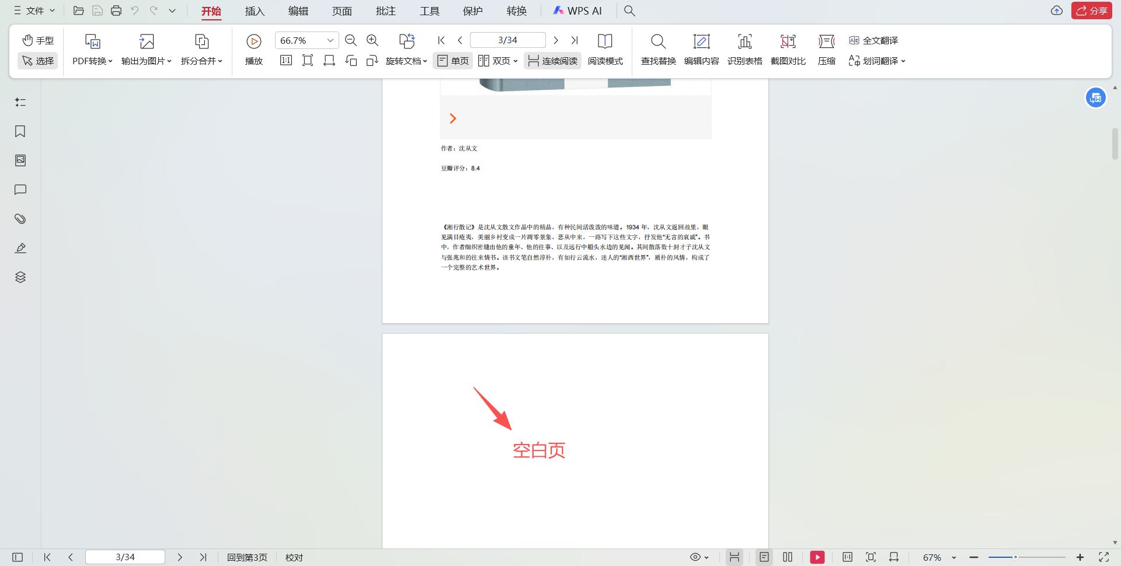
Task: Open the comments panel in the sidebar
Action: (20, 190)
